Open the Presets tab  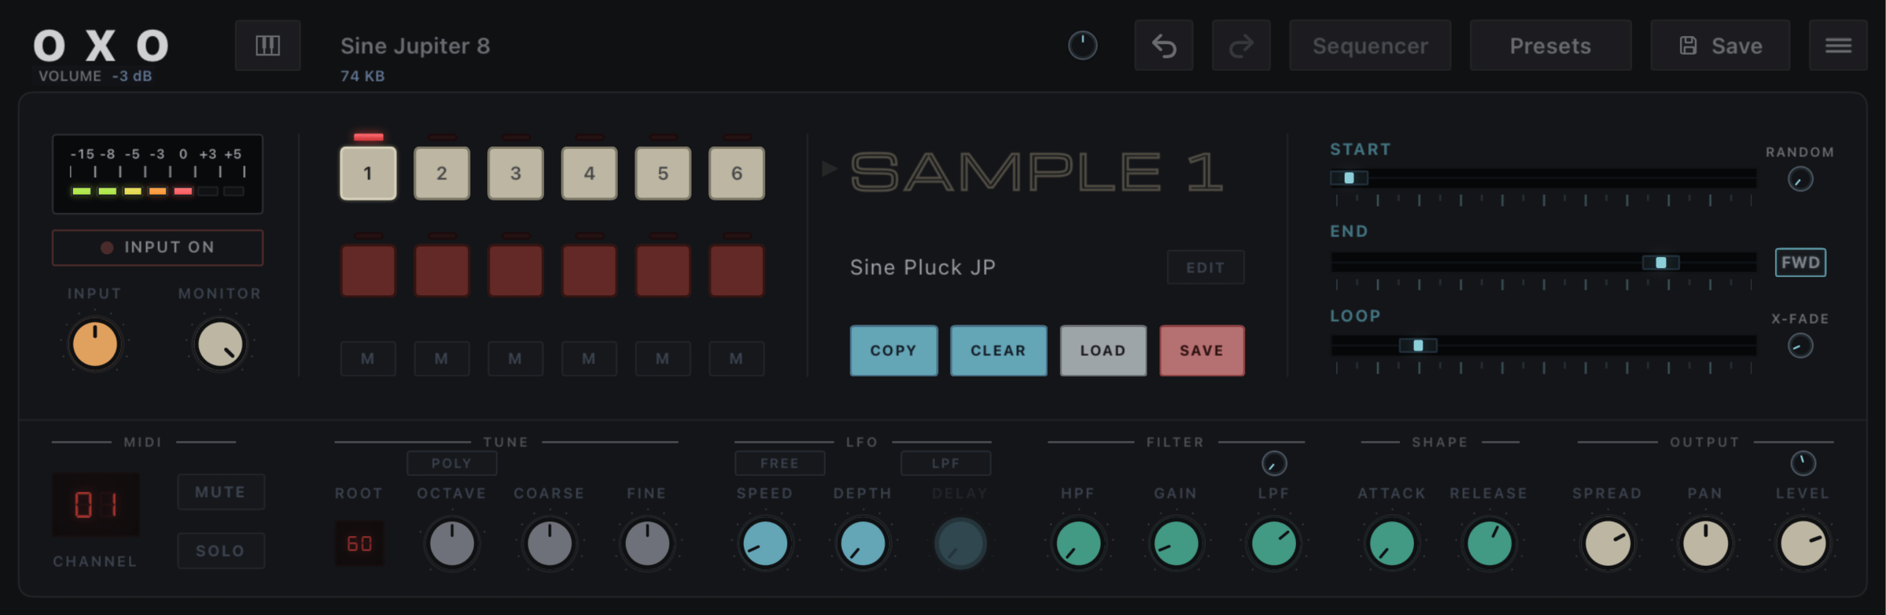pos(1550,45)
